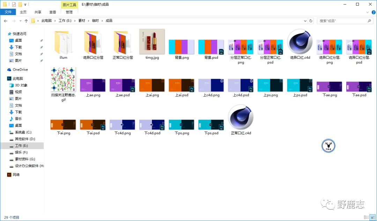
Task: Switch to large thumbnails view at bottom right
Action: 372,217
